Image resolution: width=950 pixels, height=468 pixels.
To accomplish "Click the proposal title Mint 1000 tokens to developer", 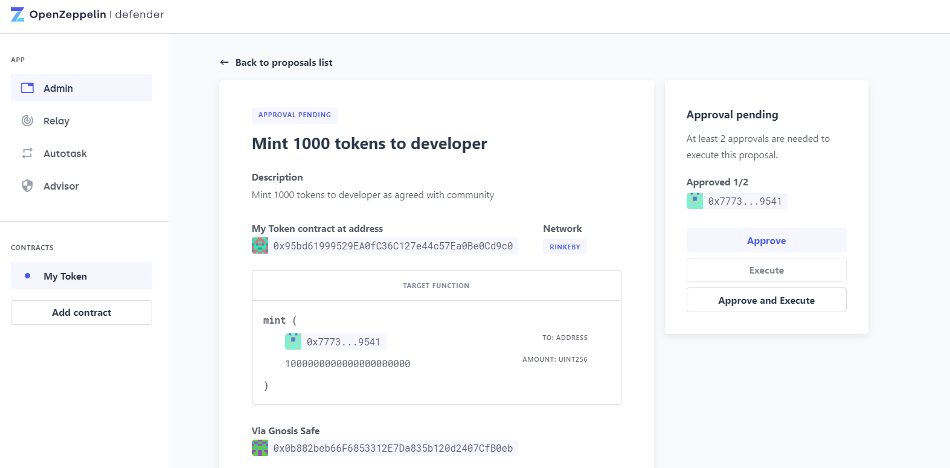I will [x=370, y=144].
